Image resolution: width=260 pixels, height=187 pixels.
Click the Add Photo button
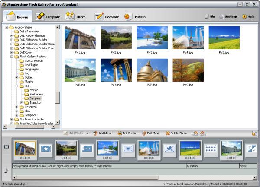coord(73,133)
